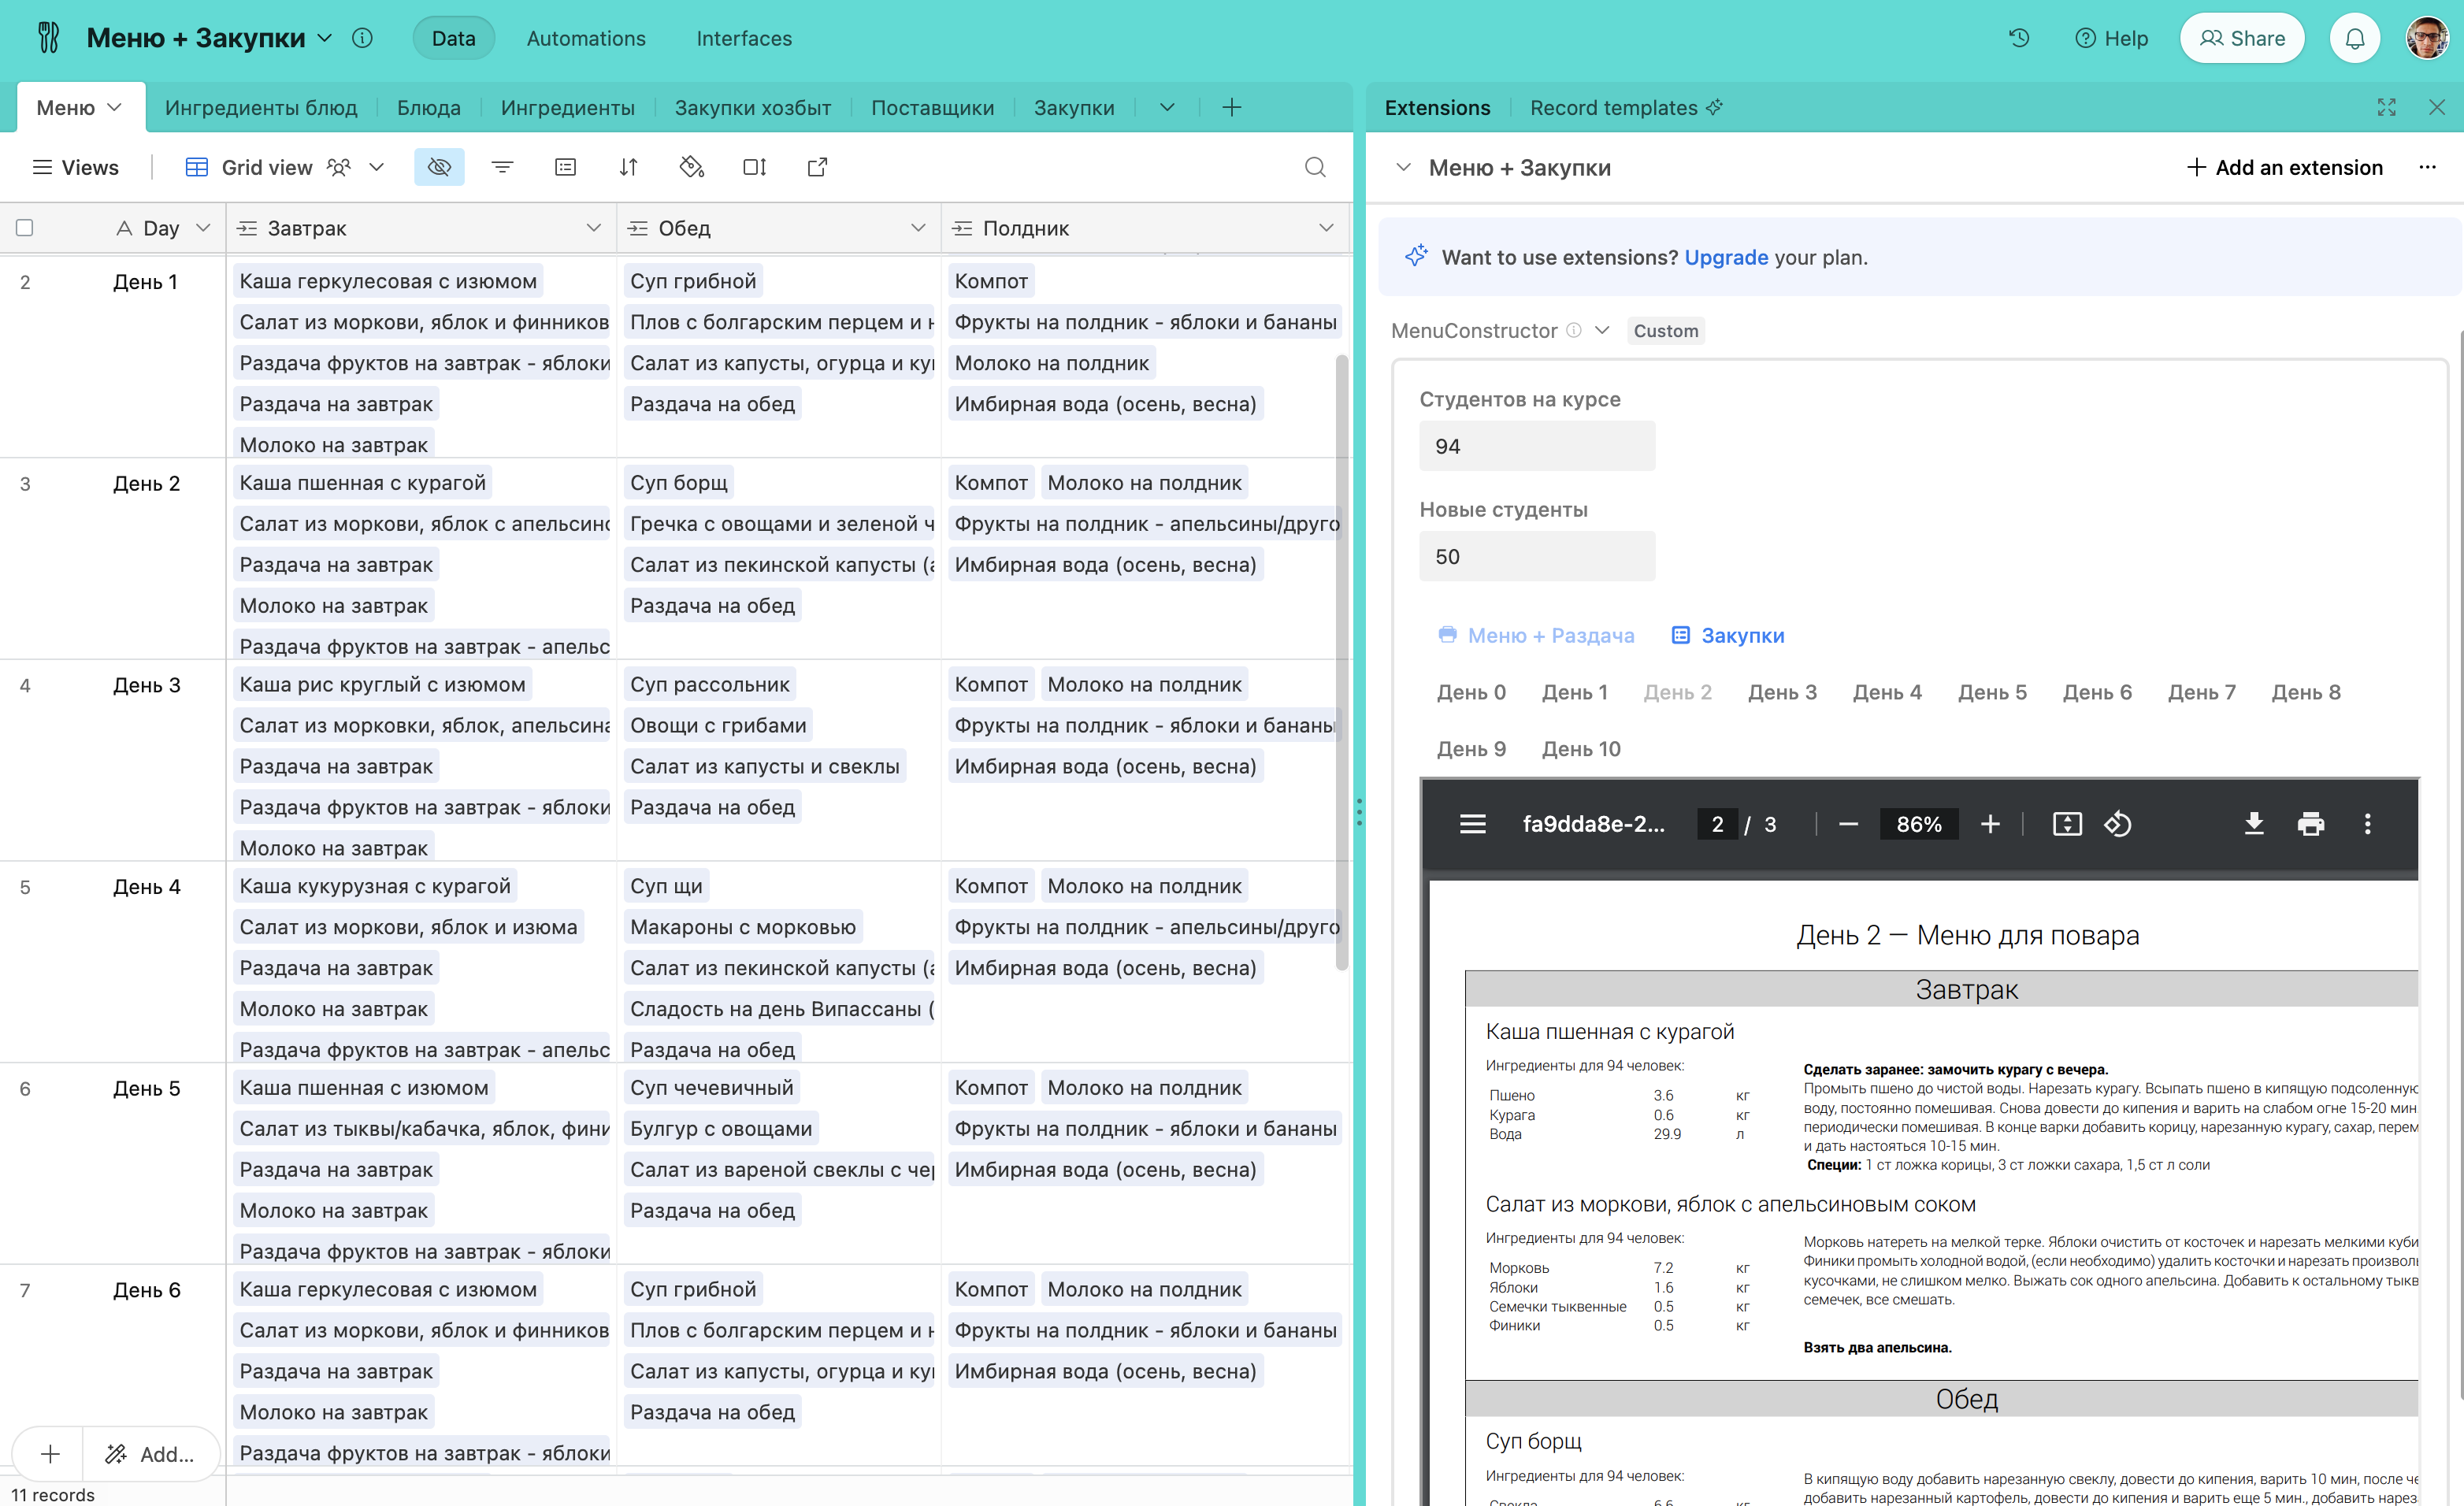This screenshot has width=2464, height=1506.
Task: Open Обед column header dropdown
Action: tap(918, 228)
